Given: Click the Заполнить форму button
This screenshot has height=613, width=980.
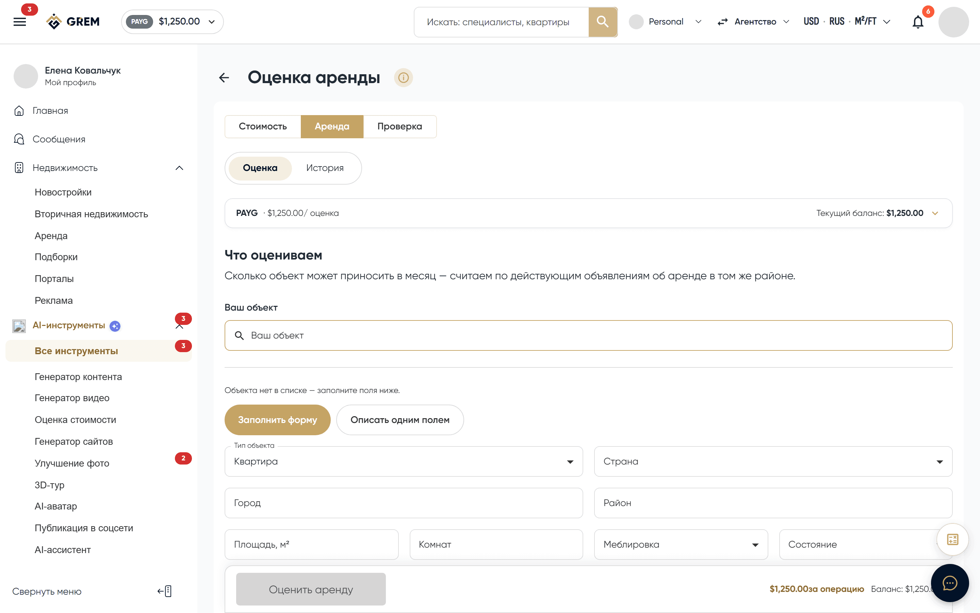Looking at the screenshot, I should (x=277, y=420).
